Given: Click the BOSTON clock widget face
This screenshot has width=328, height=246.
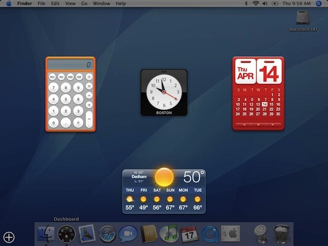Looking at the screenshot, I should pyautogui.click(x=164, y=92).
